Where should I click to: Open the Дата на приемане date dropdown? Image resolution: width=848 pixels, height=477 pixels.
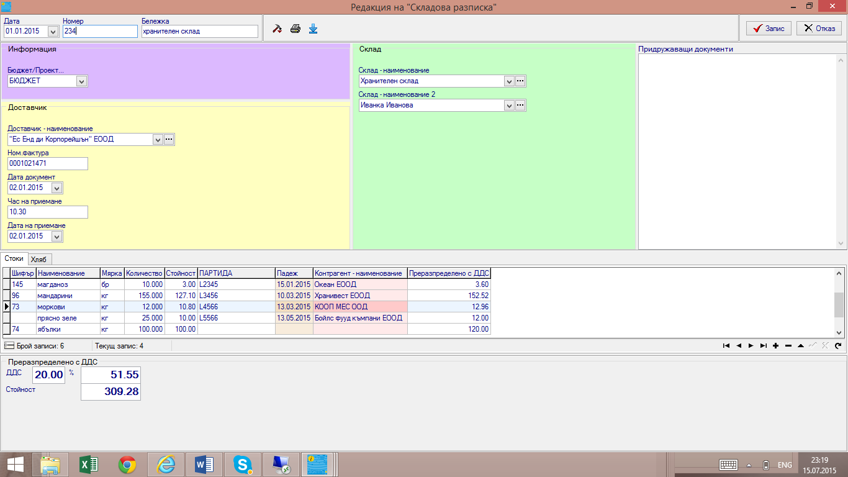(x=57, y=237)
